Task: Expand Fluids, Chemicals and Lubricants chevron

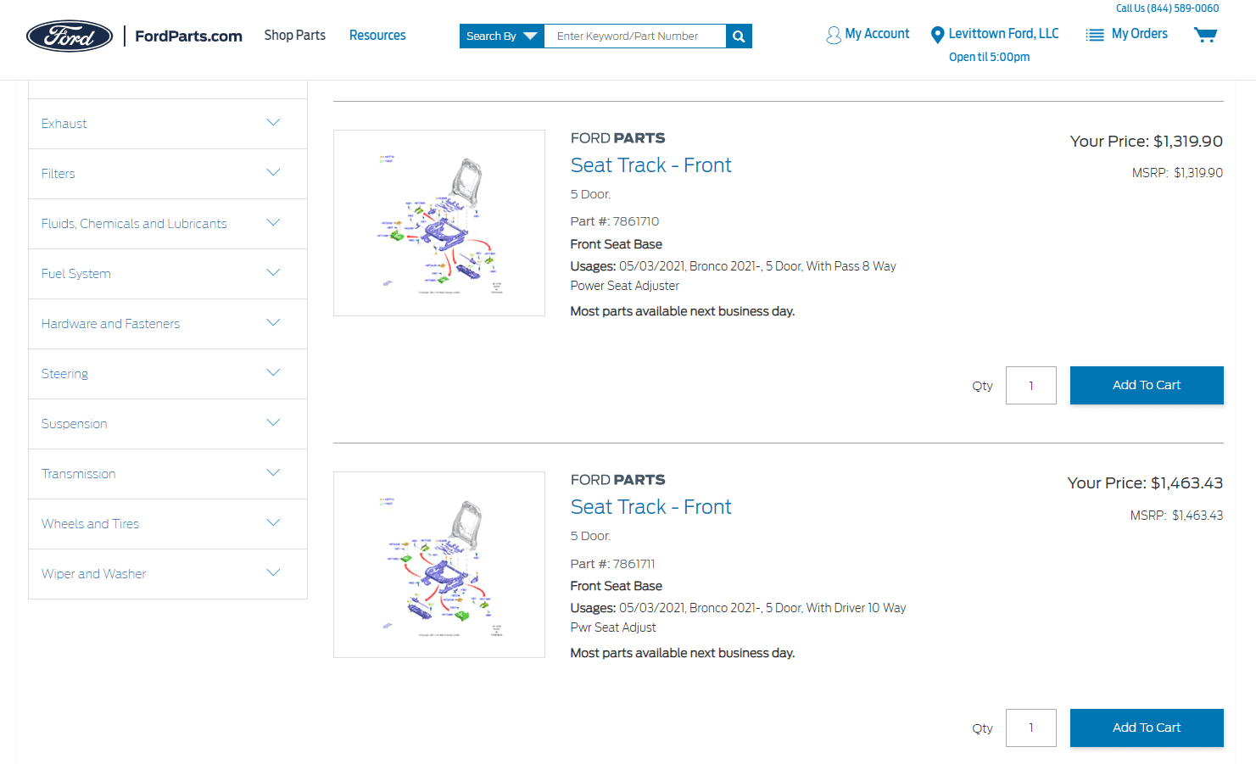Action: (273, 223)
